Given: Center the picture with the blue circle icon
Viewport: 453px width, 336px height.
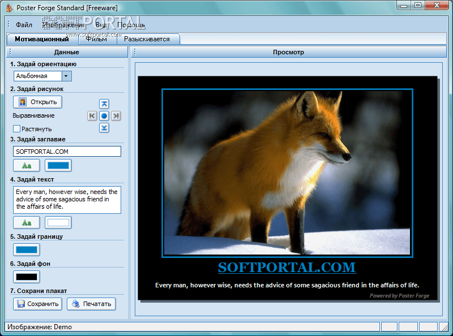Looking at the screenshot, I should coord(104,116).
